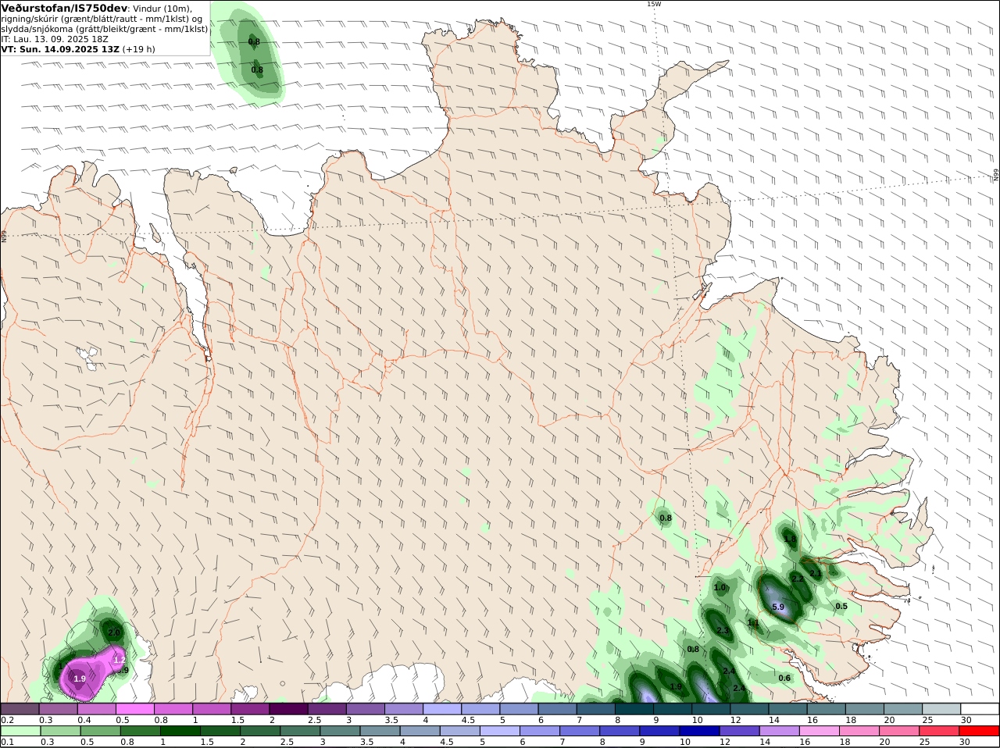1000x748 pixels.
Task: Click the 66N latitude label on right edge
Action: (x=996, y=176)
